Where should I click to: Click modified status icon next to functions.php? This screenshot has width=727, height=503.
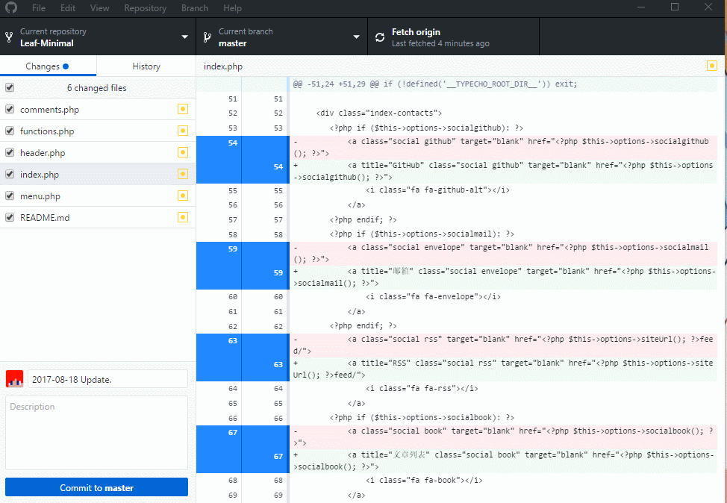[182, 131]
